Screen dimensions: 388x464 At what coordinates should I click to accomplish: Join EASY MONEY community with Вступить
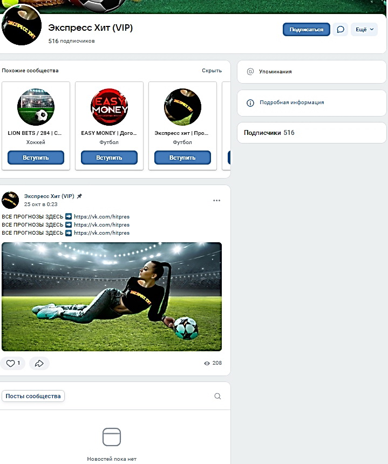point(109,158)
